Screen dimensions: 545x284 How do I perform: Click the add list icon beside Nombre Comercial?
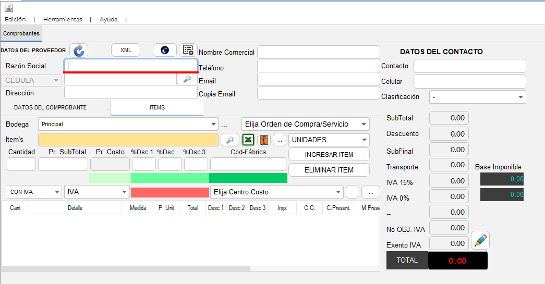pos(188,50)
